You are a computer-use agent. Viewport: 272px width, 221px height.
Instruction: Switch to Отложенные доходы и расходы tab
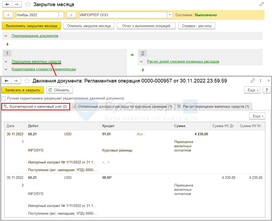[x=122, y=106]
